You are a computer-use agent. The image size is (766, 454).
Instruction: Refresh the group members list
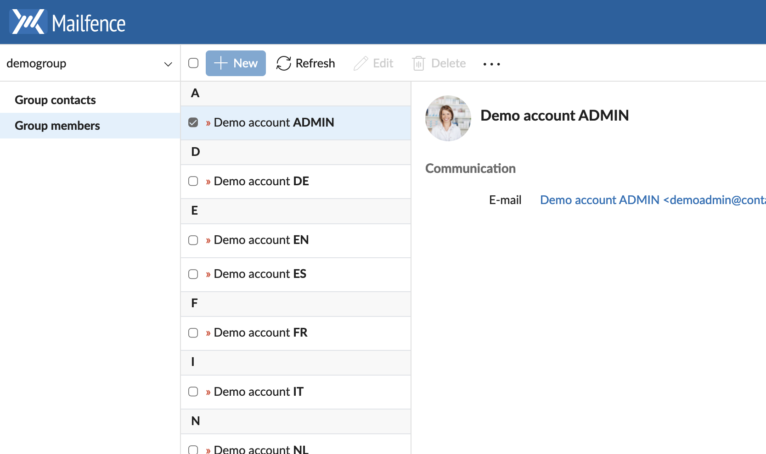tap(305, 63)
